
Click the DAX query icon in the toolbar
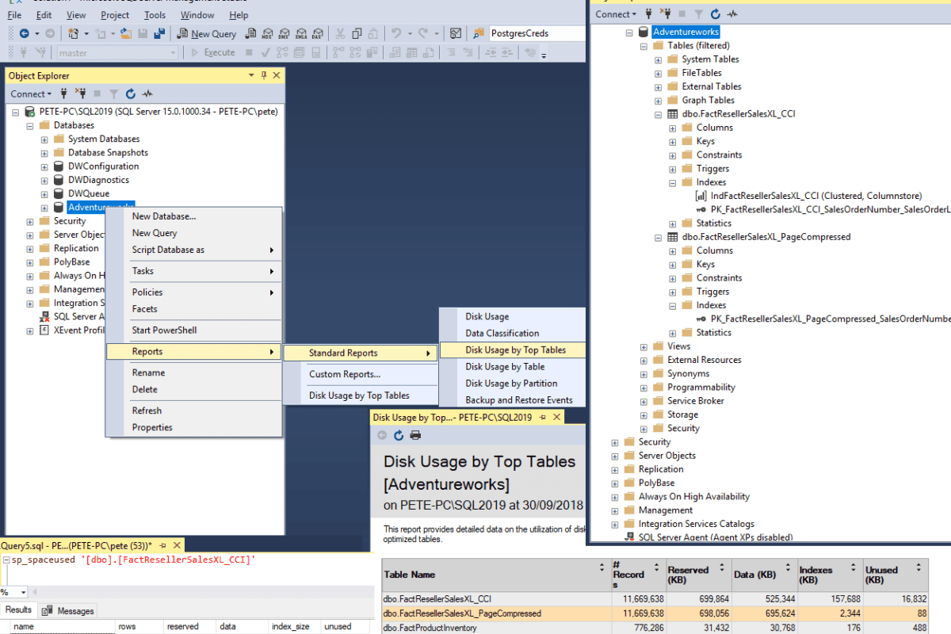pyautogui.click(x=317, y=33)
